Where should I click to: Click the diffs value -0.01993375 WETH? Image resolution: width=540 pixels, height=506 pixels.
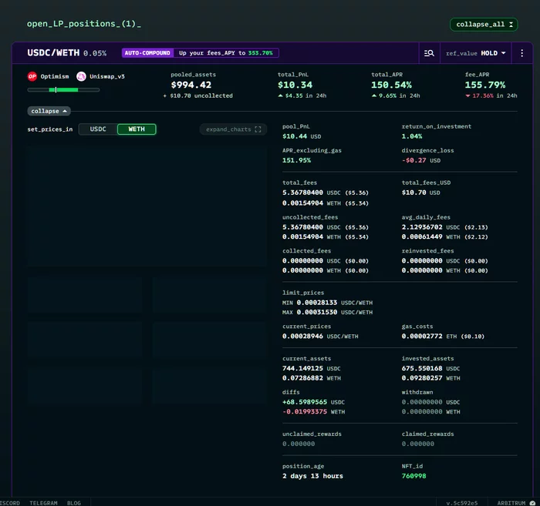click(313, 411)
